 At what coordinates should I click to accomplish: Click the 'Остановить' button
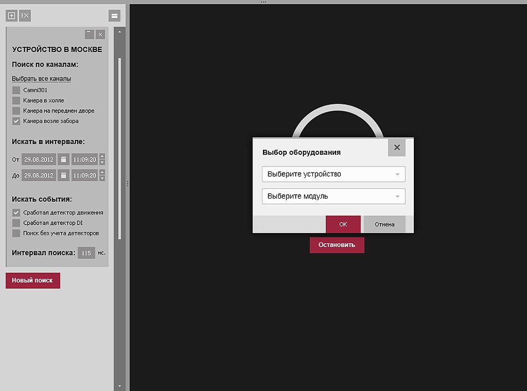tap(337, 245)
